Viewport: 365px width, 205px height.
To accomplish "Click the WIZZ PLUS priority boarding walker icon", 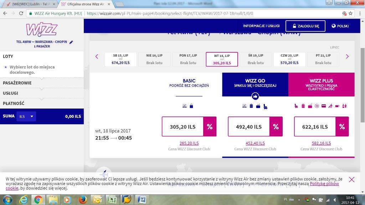I will click(330, 106).
